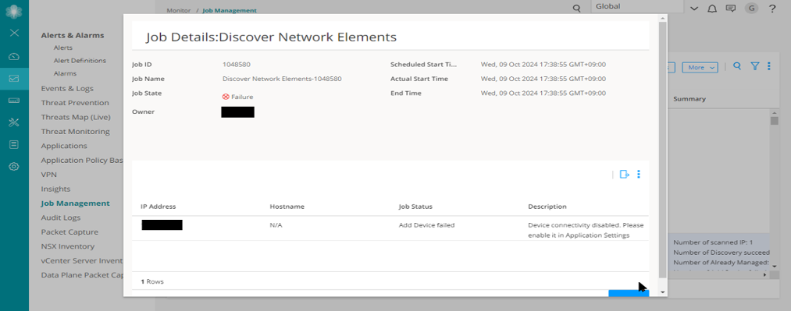Sort by the IP Address column header

[159, 207]
